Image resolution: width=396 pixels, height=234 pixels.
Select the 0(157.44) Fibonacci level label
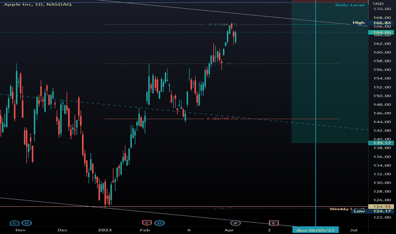click(222, 63)
